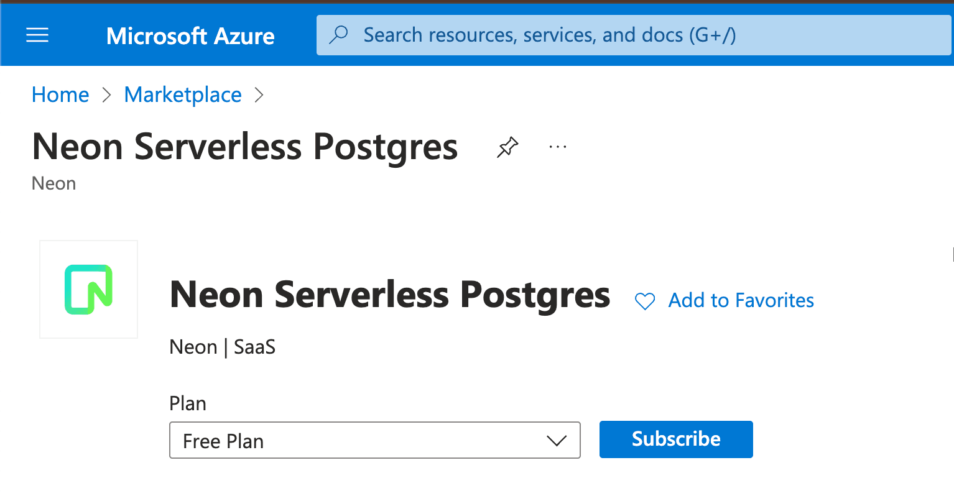Image resolution: width=954 pixels, height=501 pixels.
Task: Pin Neon Serverless Postgres to dashboard
Action: (507, 147)
